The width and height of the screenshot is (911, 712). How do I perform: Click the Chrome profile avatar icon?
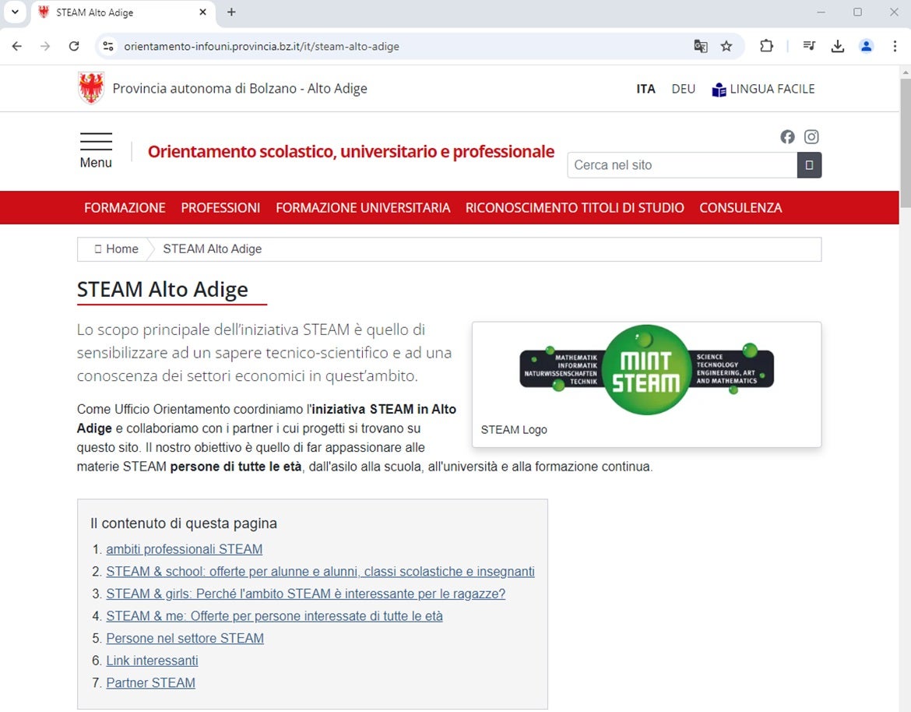coord(867,46)
